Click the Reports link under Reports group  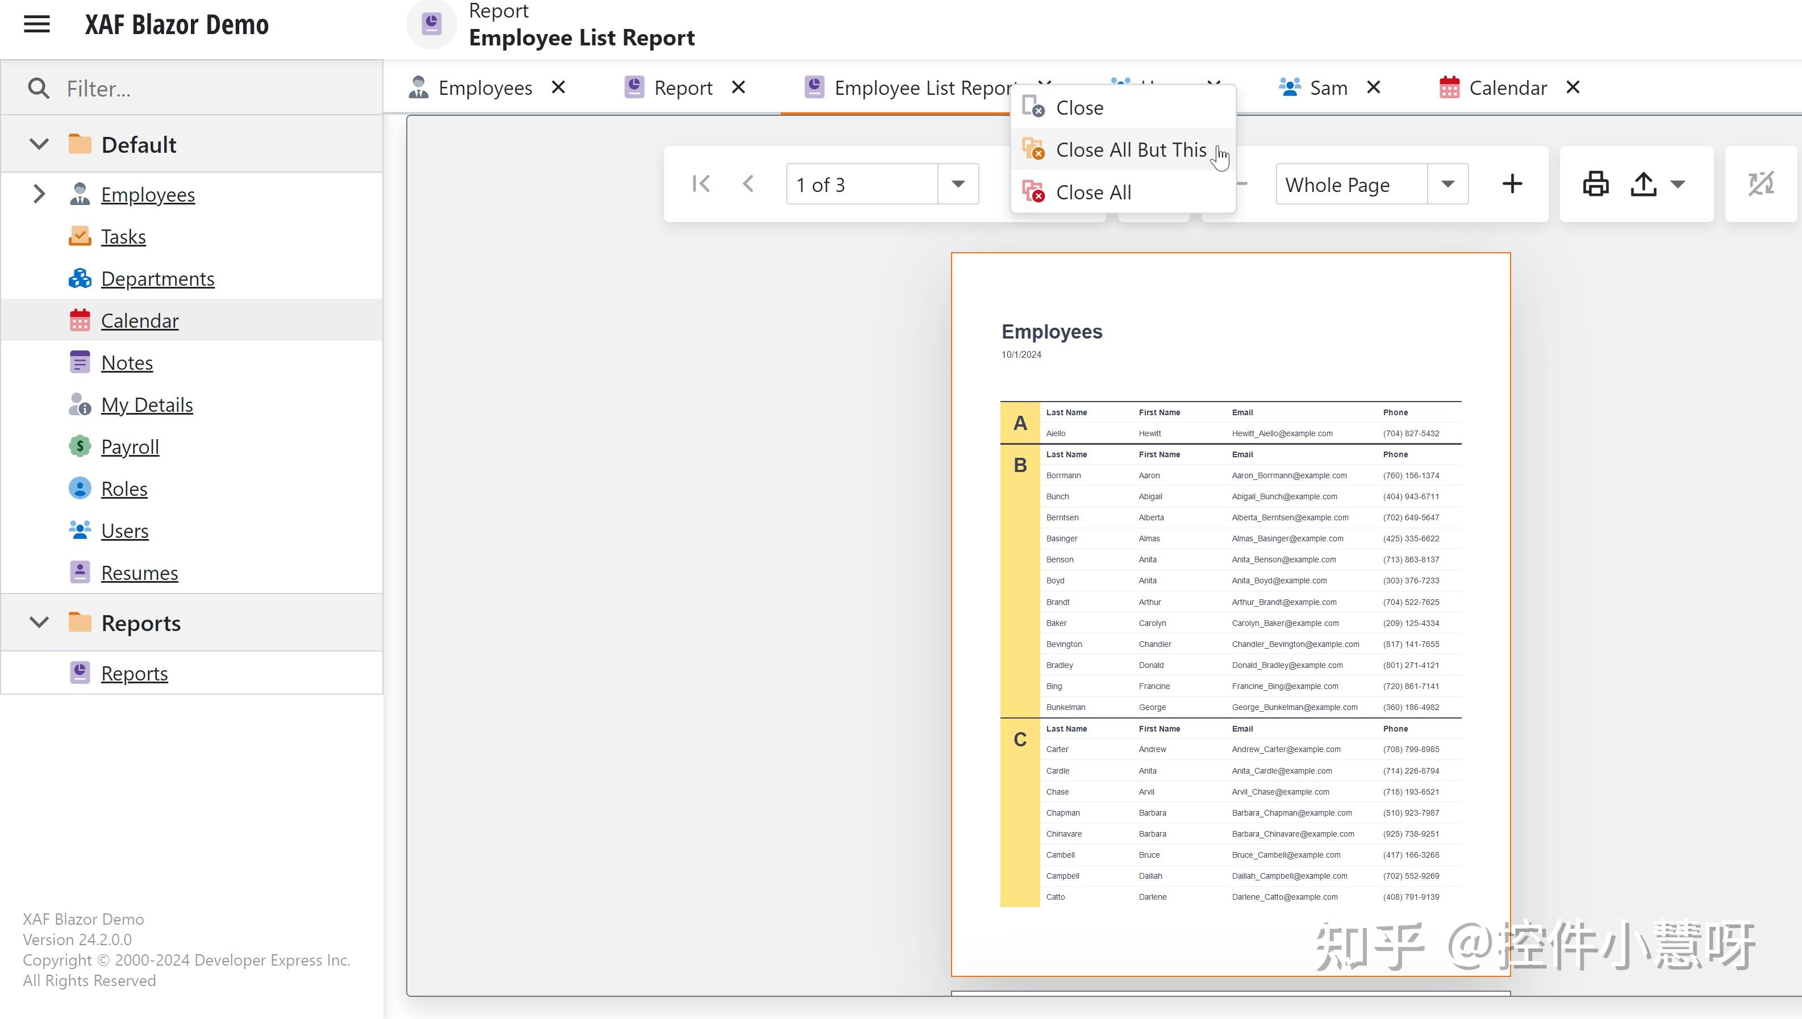point(135,673)
